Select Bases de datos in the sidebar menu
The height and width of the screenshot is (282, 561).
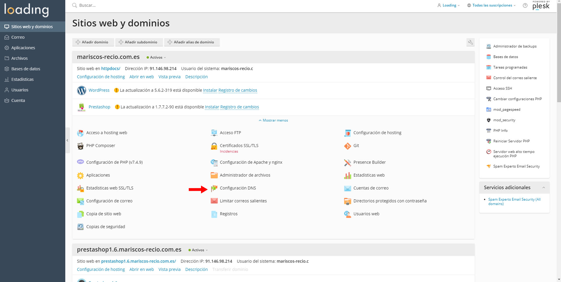point(25,69)
